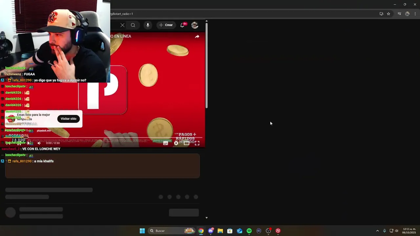Click chat message 'yo digo que ya fugiza a dormir no?'
The height and width of the screenshot is (236, 420).
click(60, 80)
